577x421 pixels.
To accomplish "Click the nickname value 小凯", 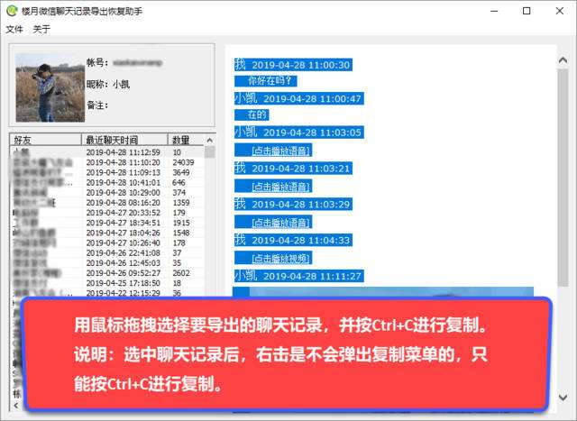I will pyautogui.click(x=121, y=84).
